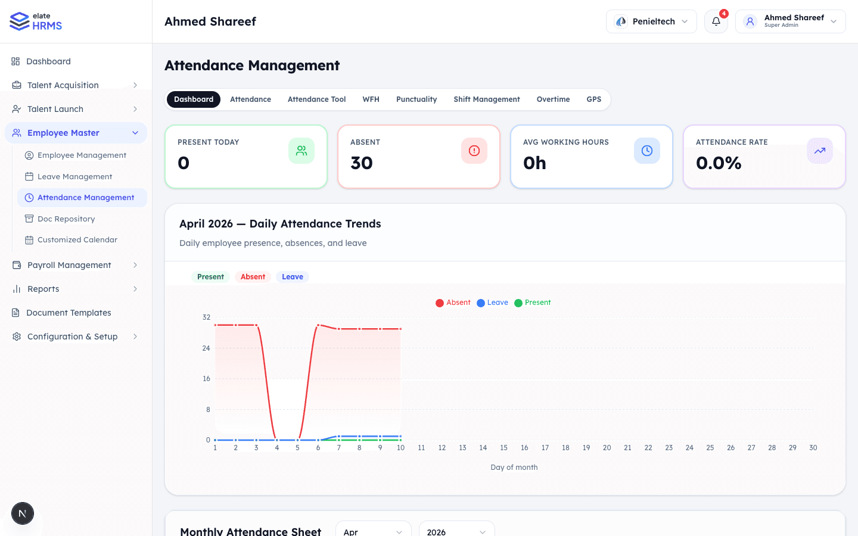Click the Ahmed Shareef profile menu
The image size is (858, 536).
790,21
